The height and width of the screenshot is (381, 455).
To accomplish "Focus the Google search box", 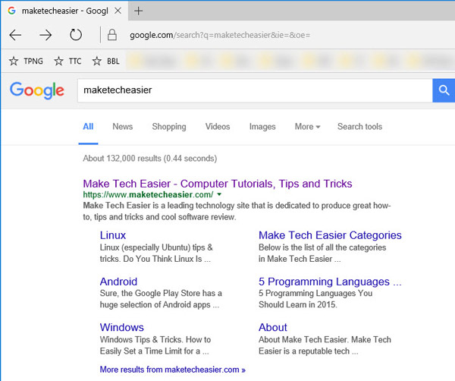I will pyautogui.click(x=255, y=90).
